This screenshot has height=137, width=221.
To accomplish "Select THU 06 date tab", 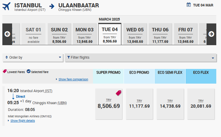I will (160, 34).
